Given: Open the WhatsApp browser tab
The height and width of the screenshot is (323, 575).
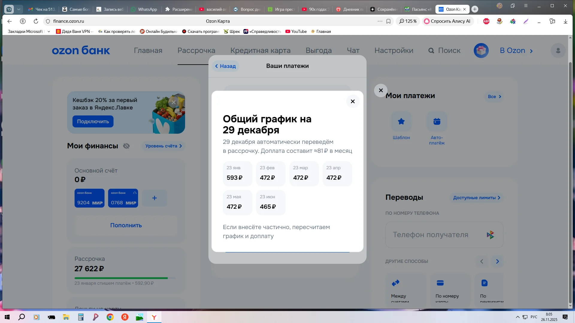Looking at the screenshot, I should (144, 9).
